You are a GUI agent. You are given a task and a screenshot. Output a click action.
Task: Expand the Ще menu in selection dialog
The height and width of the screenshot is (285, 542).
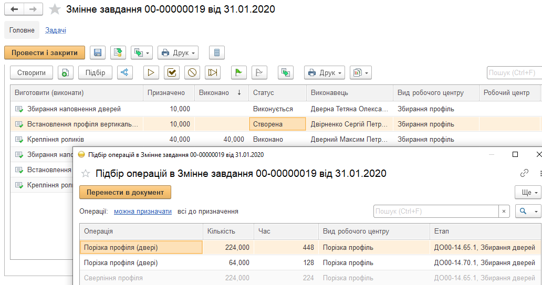(528, 193)
